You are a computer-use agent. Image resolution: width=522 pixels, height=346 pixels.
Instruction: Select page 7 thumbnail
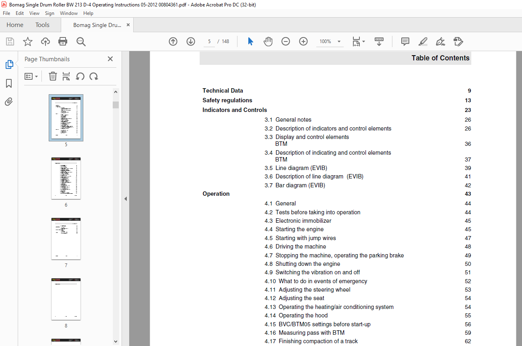click(66, 238)
